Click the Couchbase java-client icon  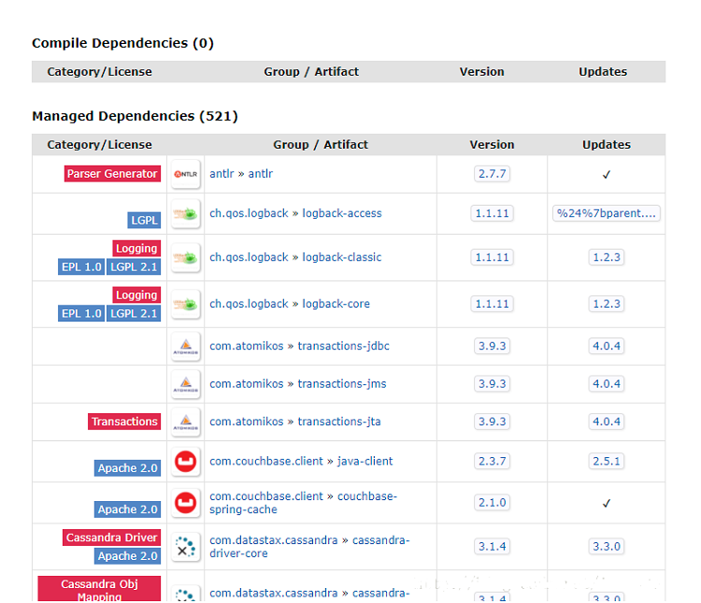[x=186, y=462]
